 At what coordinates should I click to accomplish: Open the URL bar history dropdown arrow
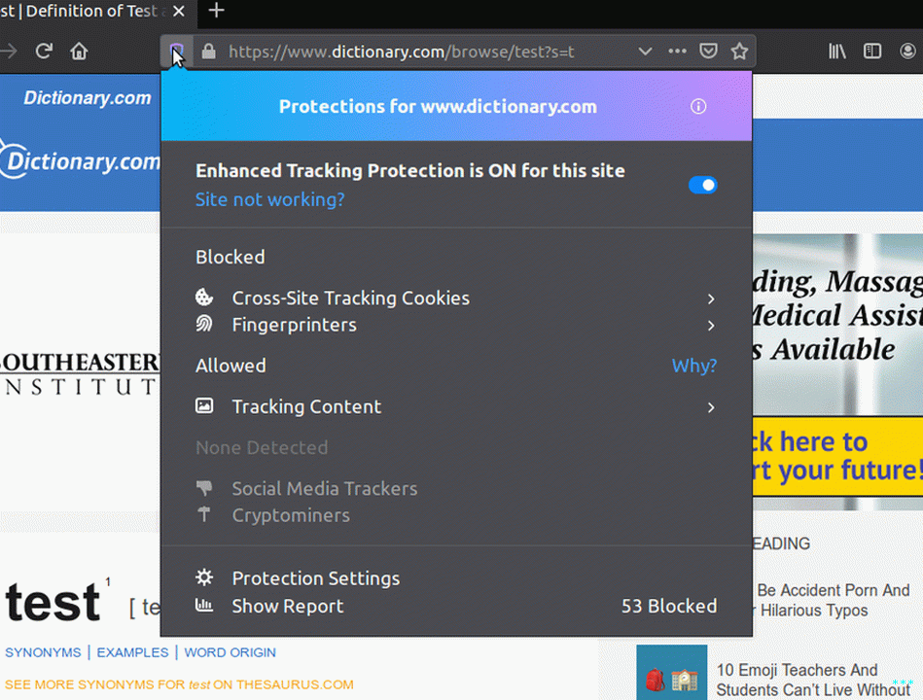tap(645, 52)
